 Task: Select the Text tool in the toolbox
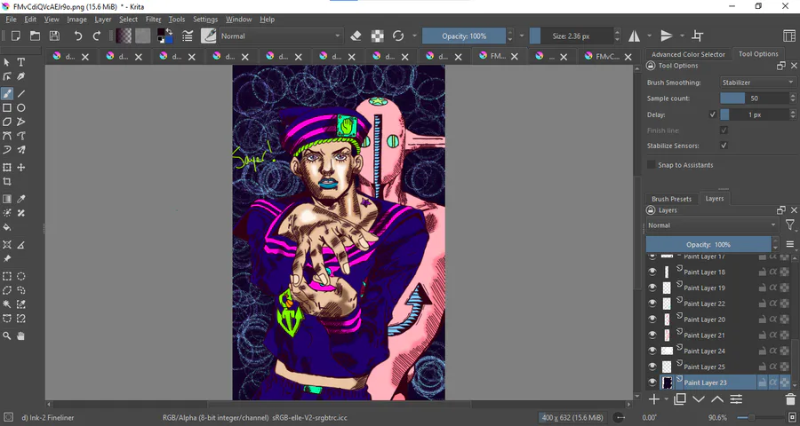21,62
